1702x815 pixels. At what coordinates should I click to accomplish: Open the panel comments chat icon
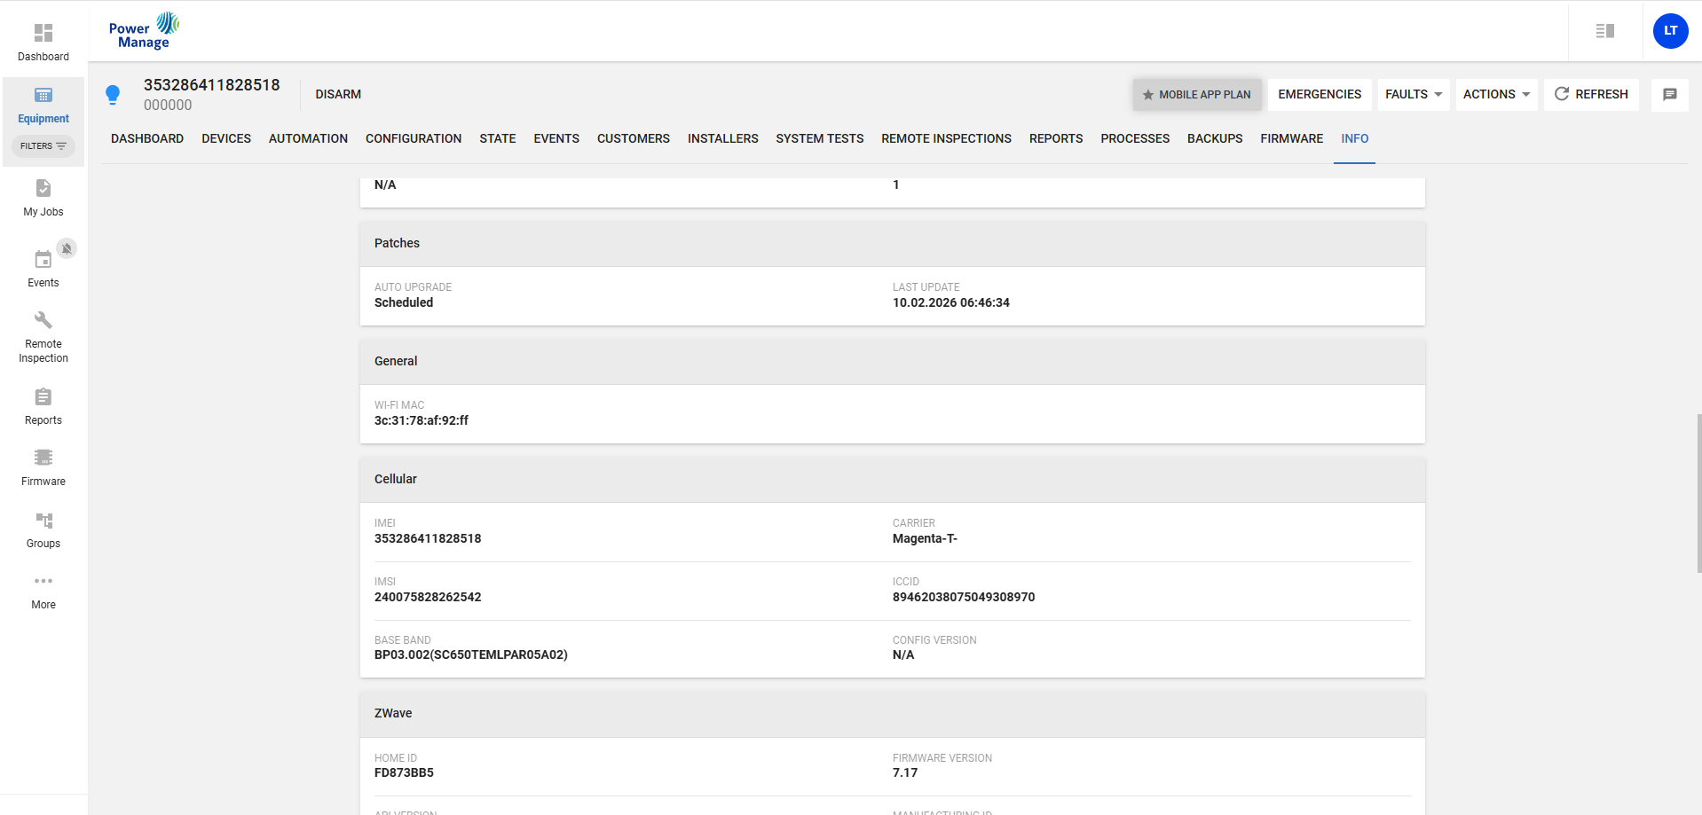tap(1669, 94)
